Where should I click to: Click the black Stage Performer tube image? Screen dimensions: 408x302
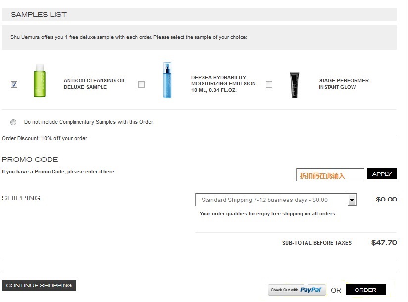click(x=294, y=85)
